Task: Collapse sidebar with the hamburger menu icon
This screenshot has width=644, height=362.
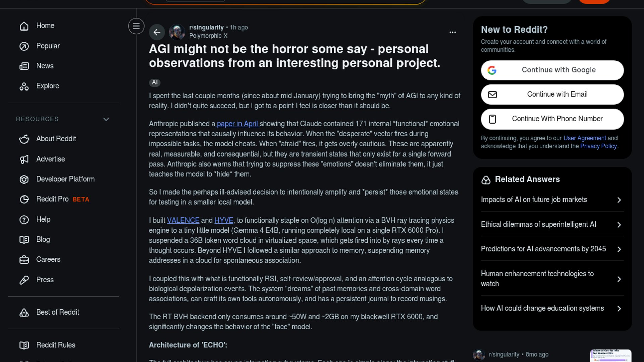Action: [136, 26]
